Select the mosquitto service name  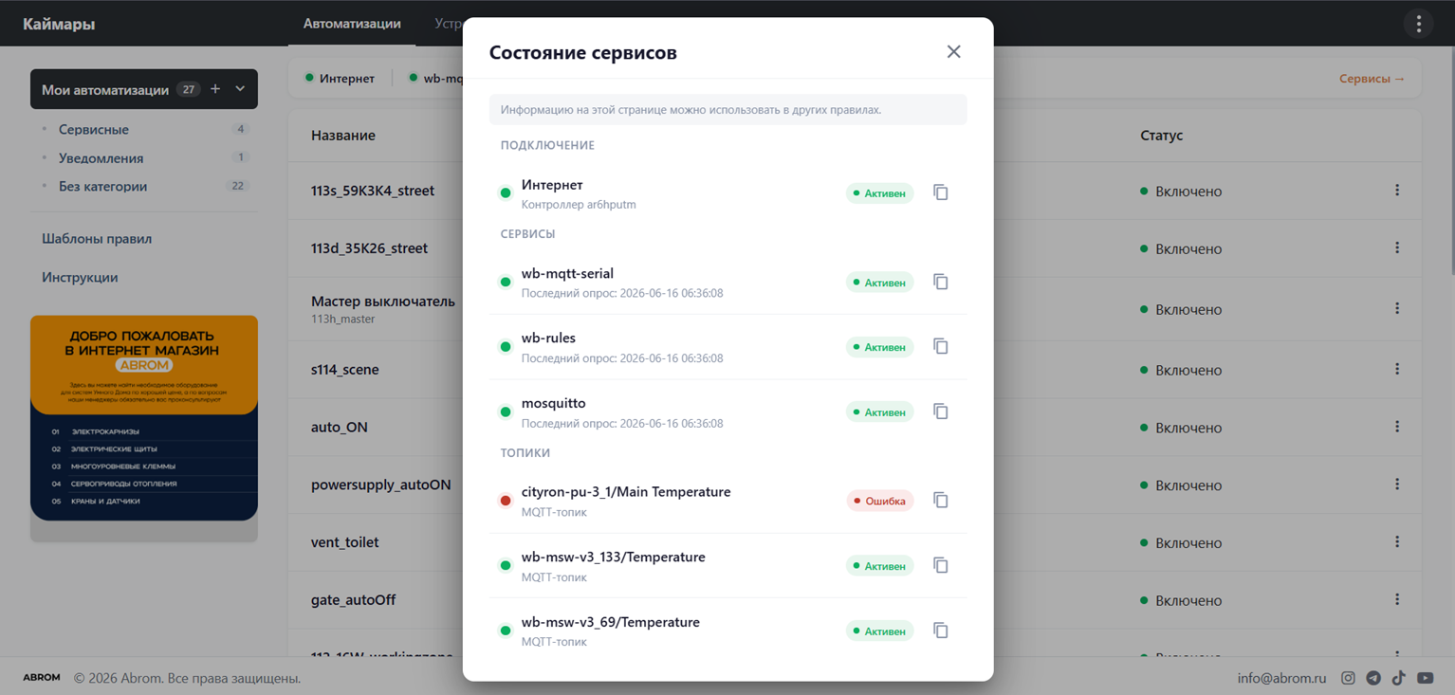tap(553, 403)
